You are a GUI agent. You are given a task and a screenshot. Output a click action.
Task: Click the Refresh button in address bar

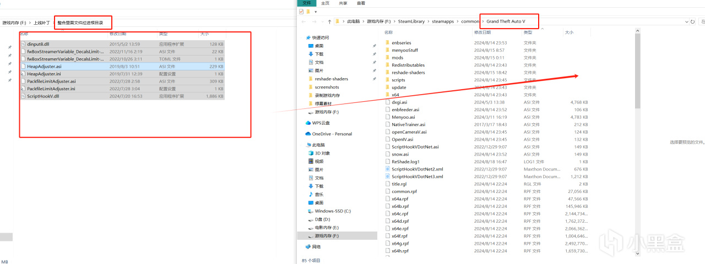(692, 21)
